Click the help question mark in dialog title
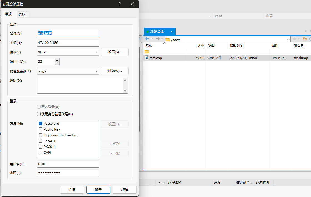The height and width of the screenshot is (197, 311). pyautogui.click(x=120, y=4)
